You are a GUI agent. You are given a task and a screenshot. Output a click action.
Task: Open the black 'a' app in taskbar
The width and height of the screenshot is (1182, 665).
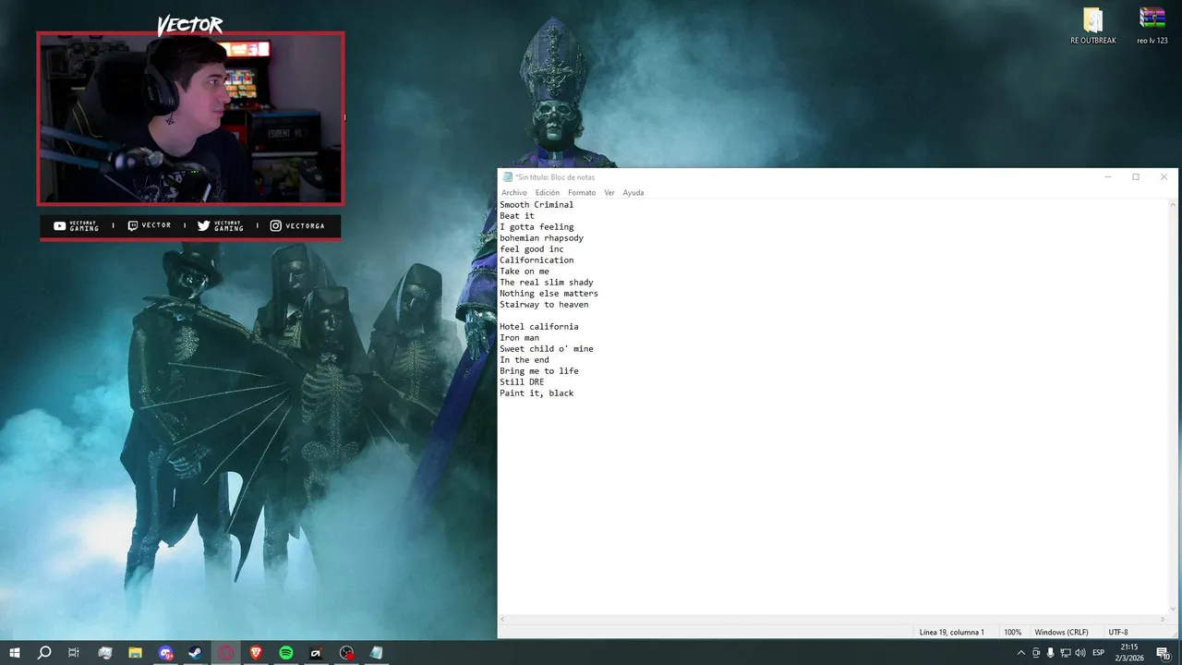coord(316,653)
